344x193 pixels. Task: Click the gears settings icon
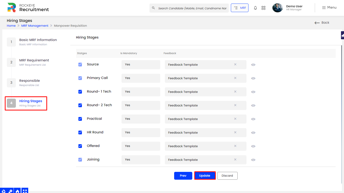[11, 191]
